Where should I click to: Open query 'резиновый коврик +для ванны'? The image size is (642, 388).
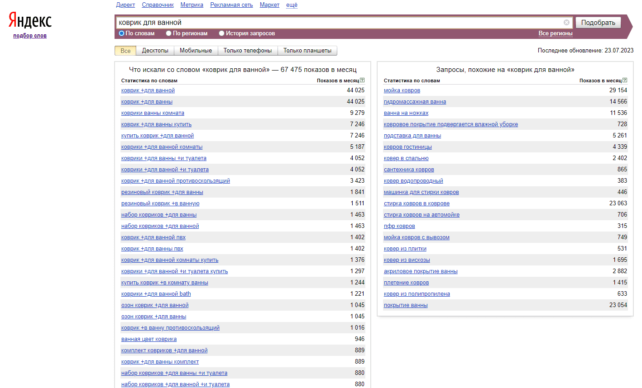tap(162, 192)
